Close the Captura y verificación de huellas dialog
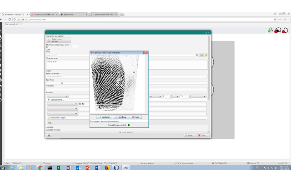 [x=145, y=53]
